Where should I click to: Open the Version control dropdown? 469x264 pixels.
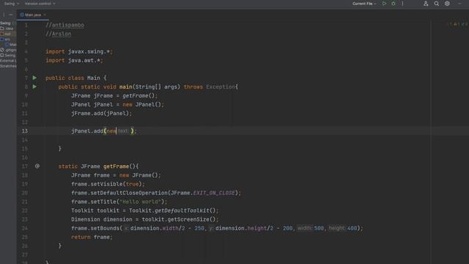(40, 4)
